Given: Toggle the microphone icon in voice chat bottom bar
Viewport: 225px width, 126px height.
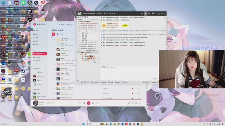Looking at the screenshot, I should click(85, 82).
